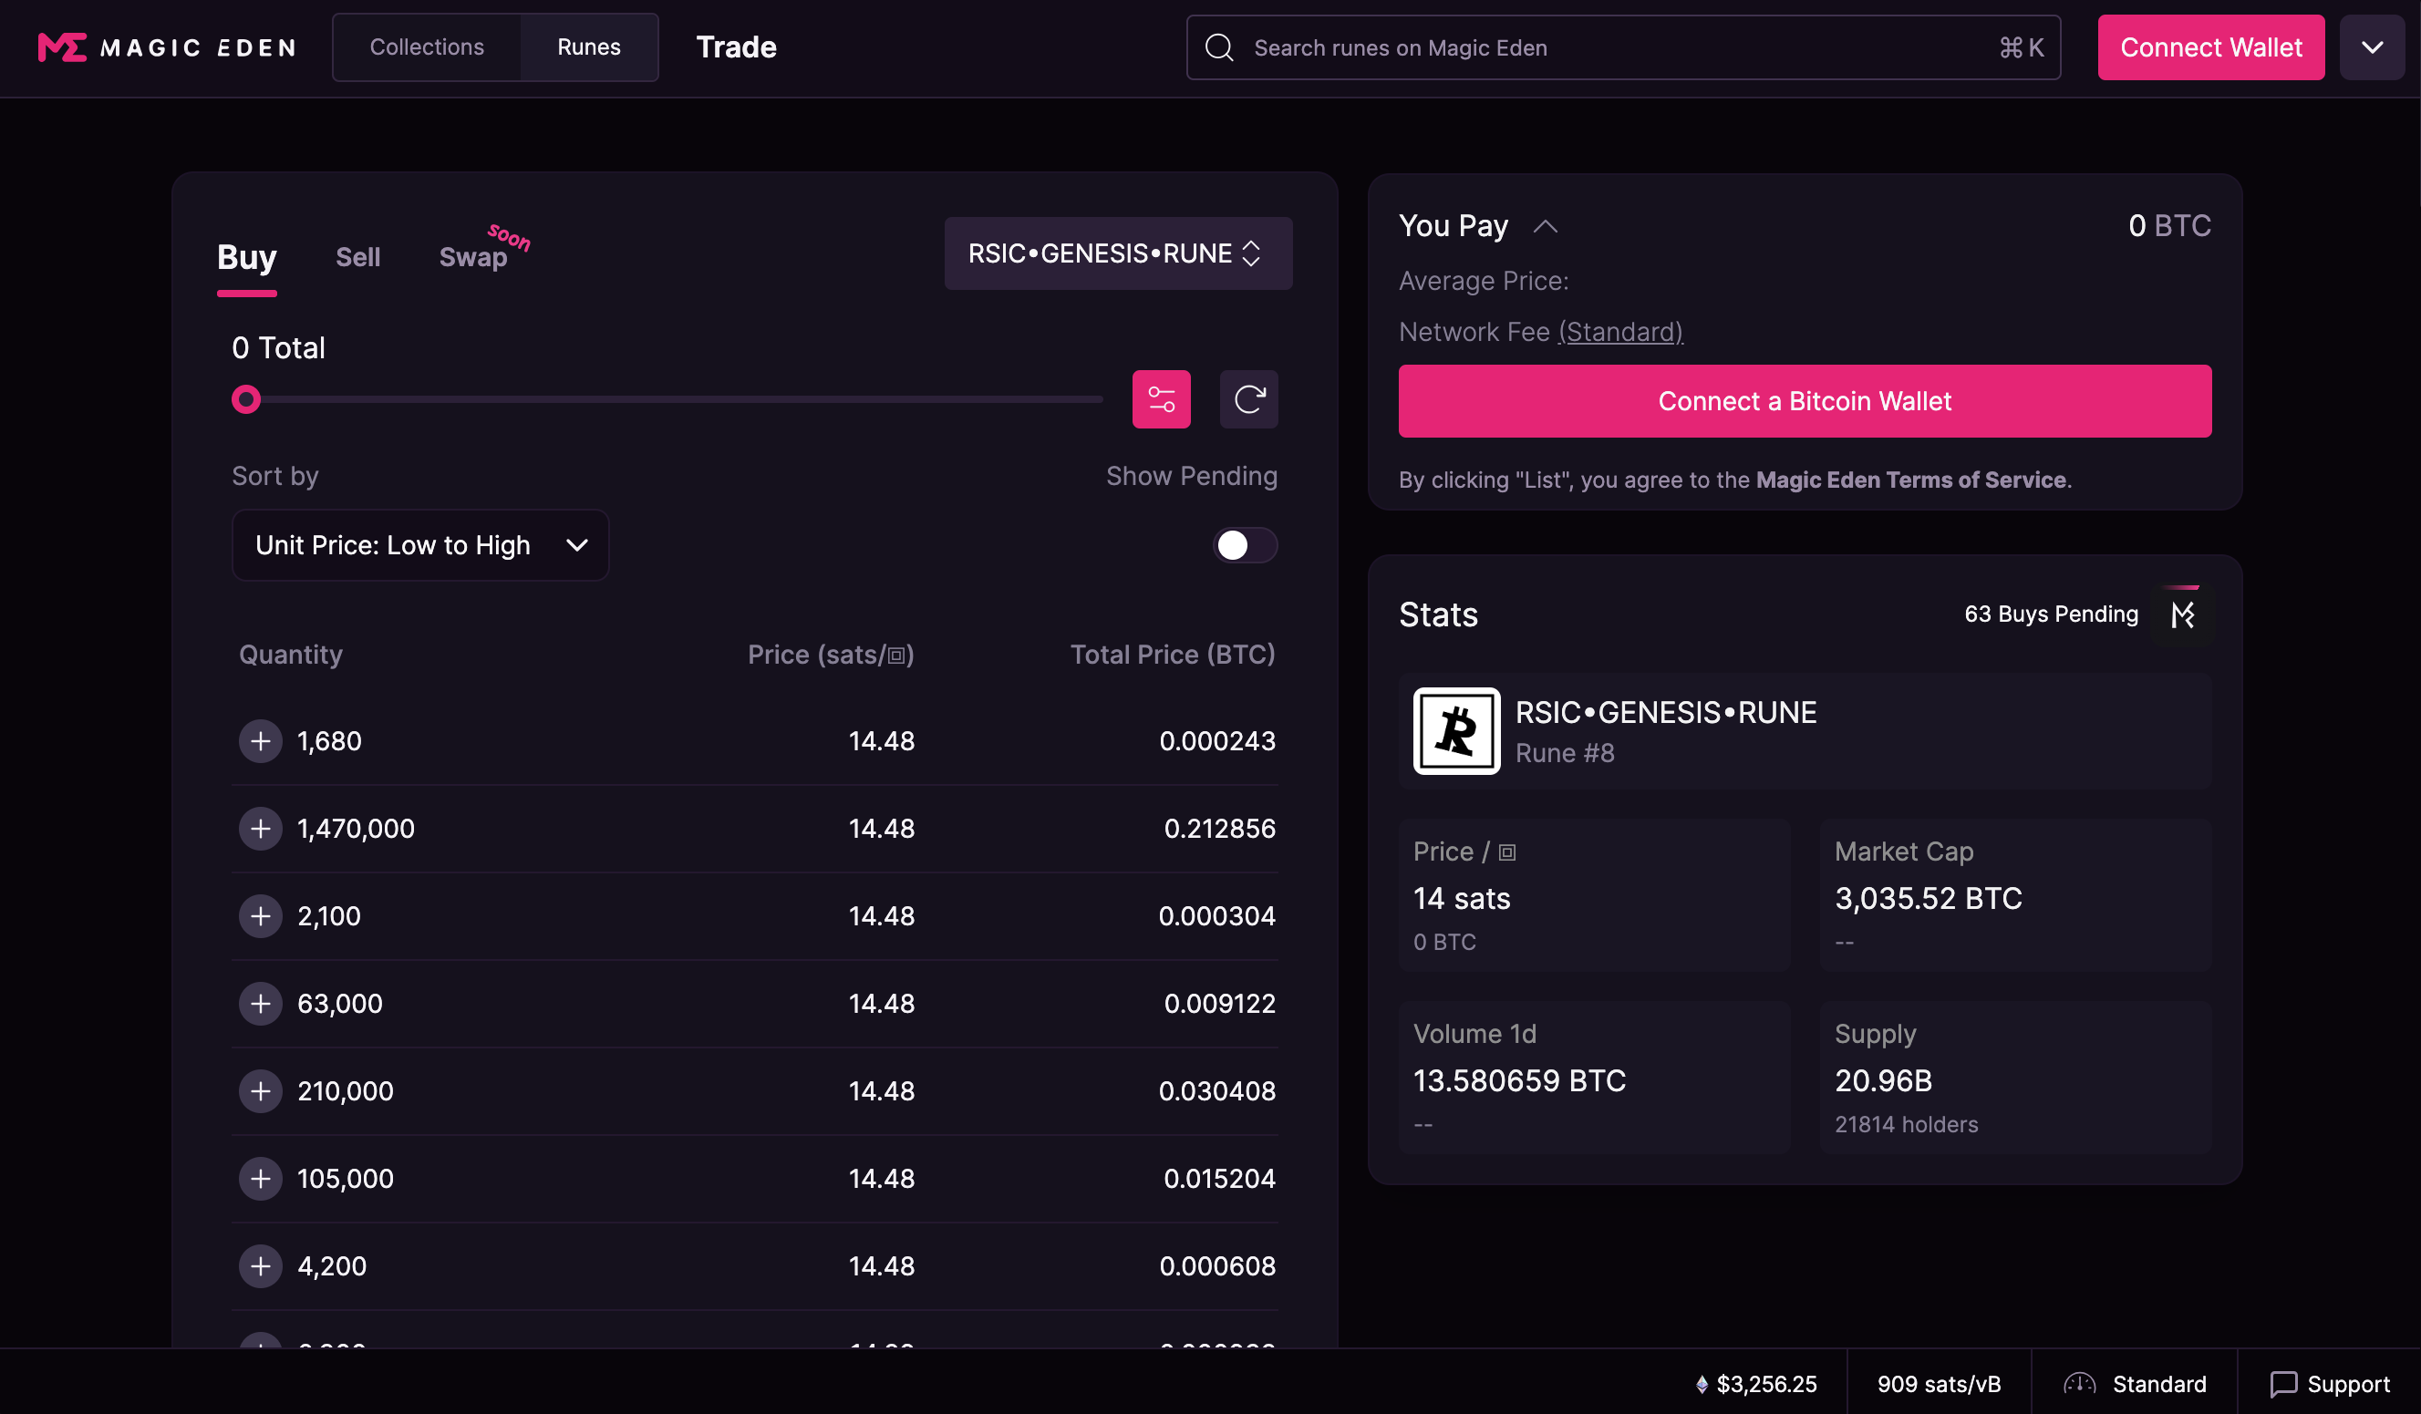
Task: Add the 63,000 quantity listing
Action: (261, 1003)
